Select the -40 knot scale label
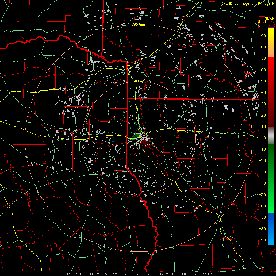 point(262,183)
